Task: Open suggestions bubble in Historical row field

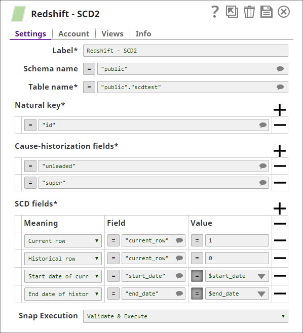Action: [179, 258]
